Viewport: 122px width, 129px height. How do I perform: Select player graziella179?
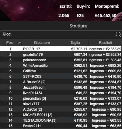click(61, 55)
